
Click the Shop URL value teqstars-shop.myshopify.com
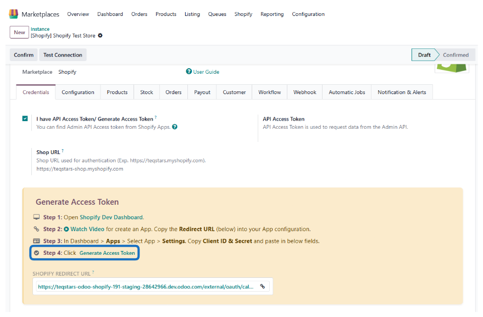tap(80, 169)
